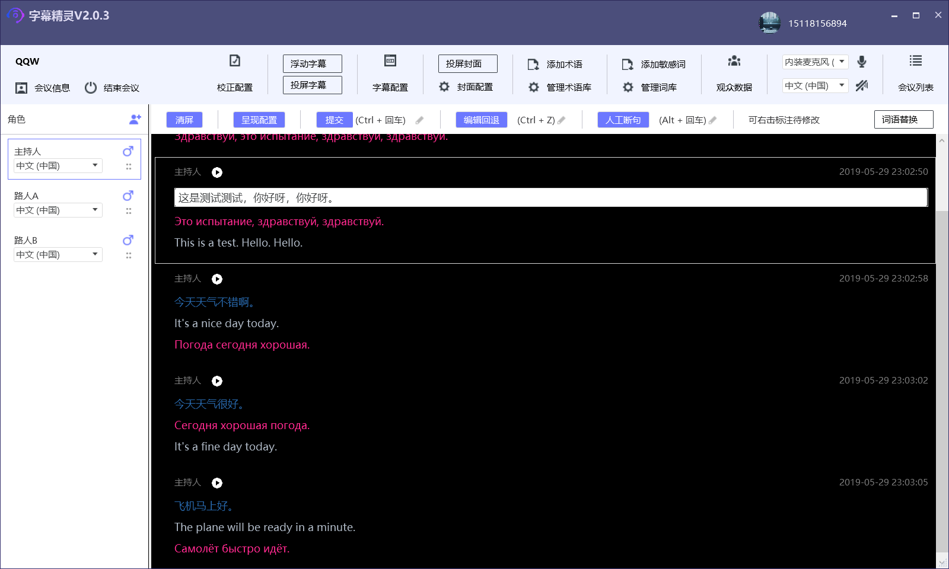The width and height of the screenshot is (949, 569).
Task: Click the drag handle dots for 路人B
Action: 129,255
